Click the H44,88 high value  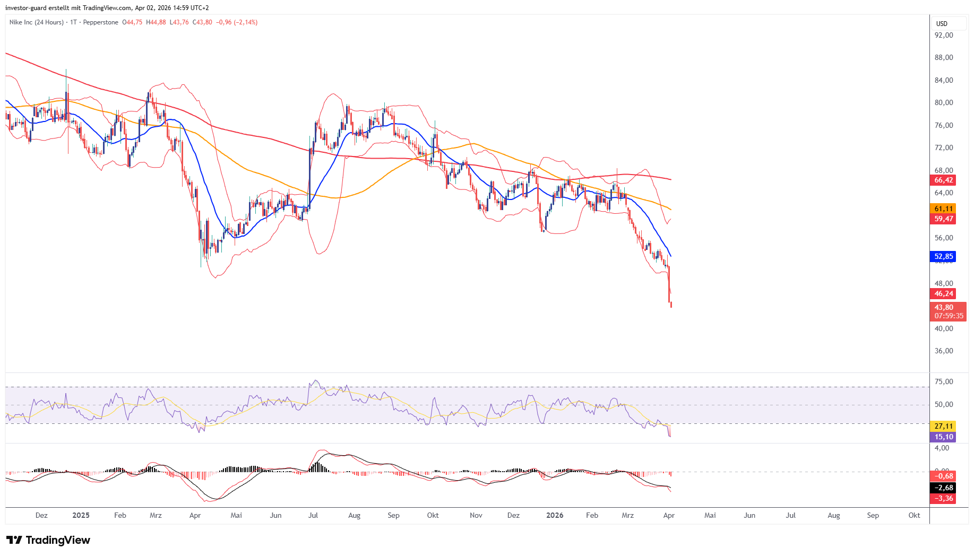[x=156, y=22]
